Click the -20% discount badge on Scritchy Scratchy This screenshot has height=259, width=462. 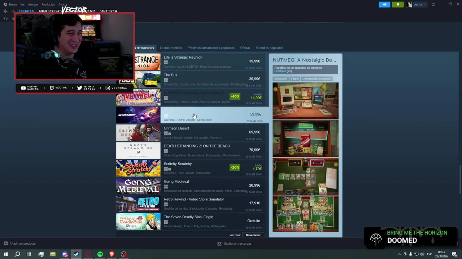(x=235, y=167)
